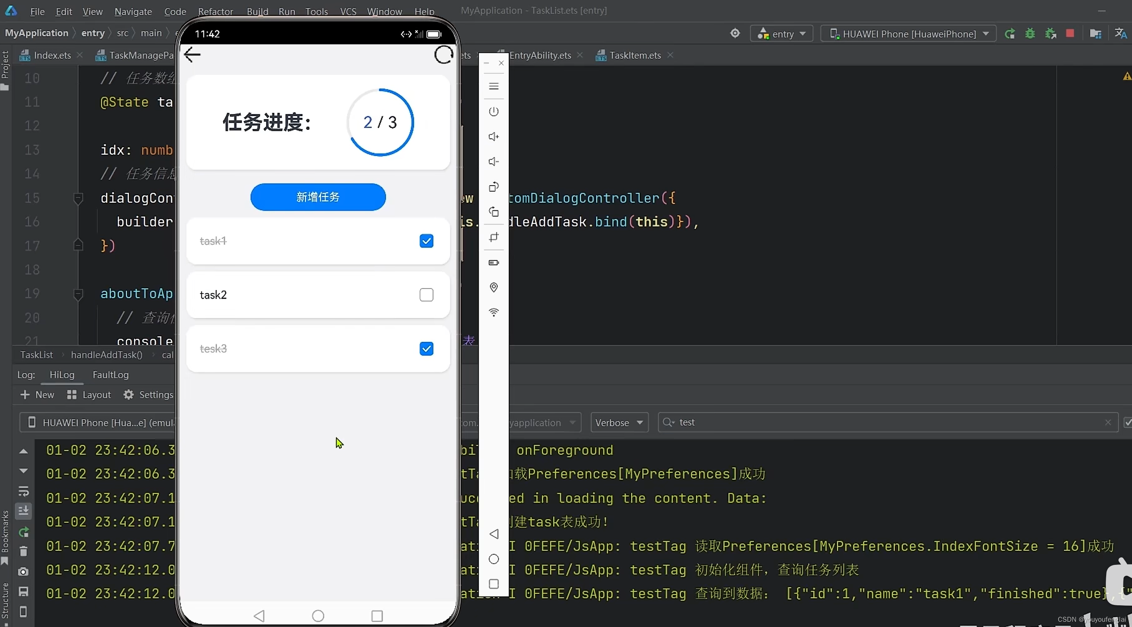Uncheck the tesk3 checkbox
Image resolution: width=1132 pixels, height=627 pixels.
click(x=426, y=348)
